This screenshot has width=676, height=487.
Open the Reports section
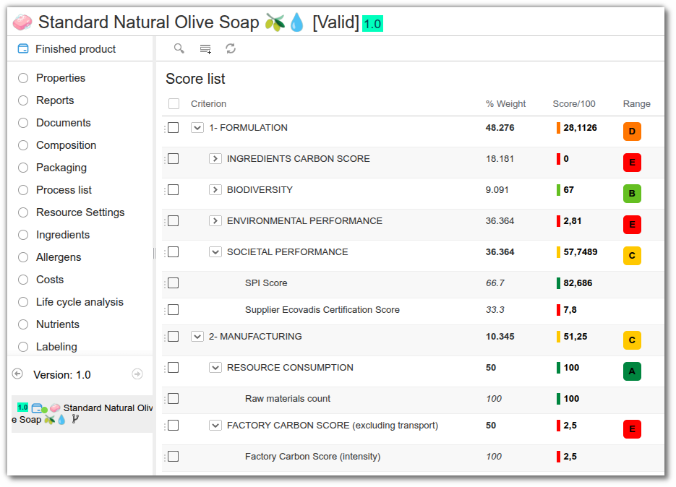point(55,100)
